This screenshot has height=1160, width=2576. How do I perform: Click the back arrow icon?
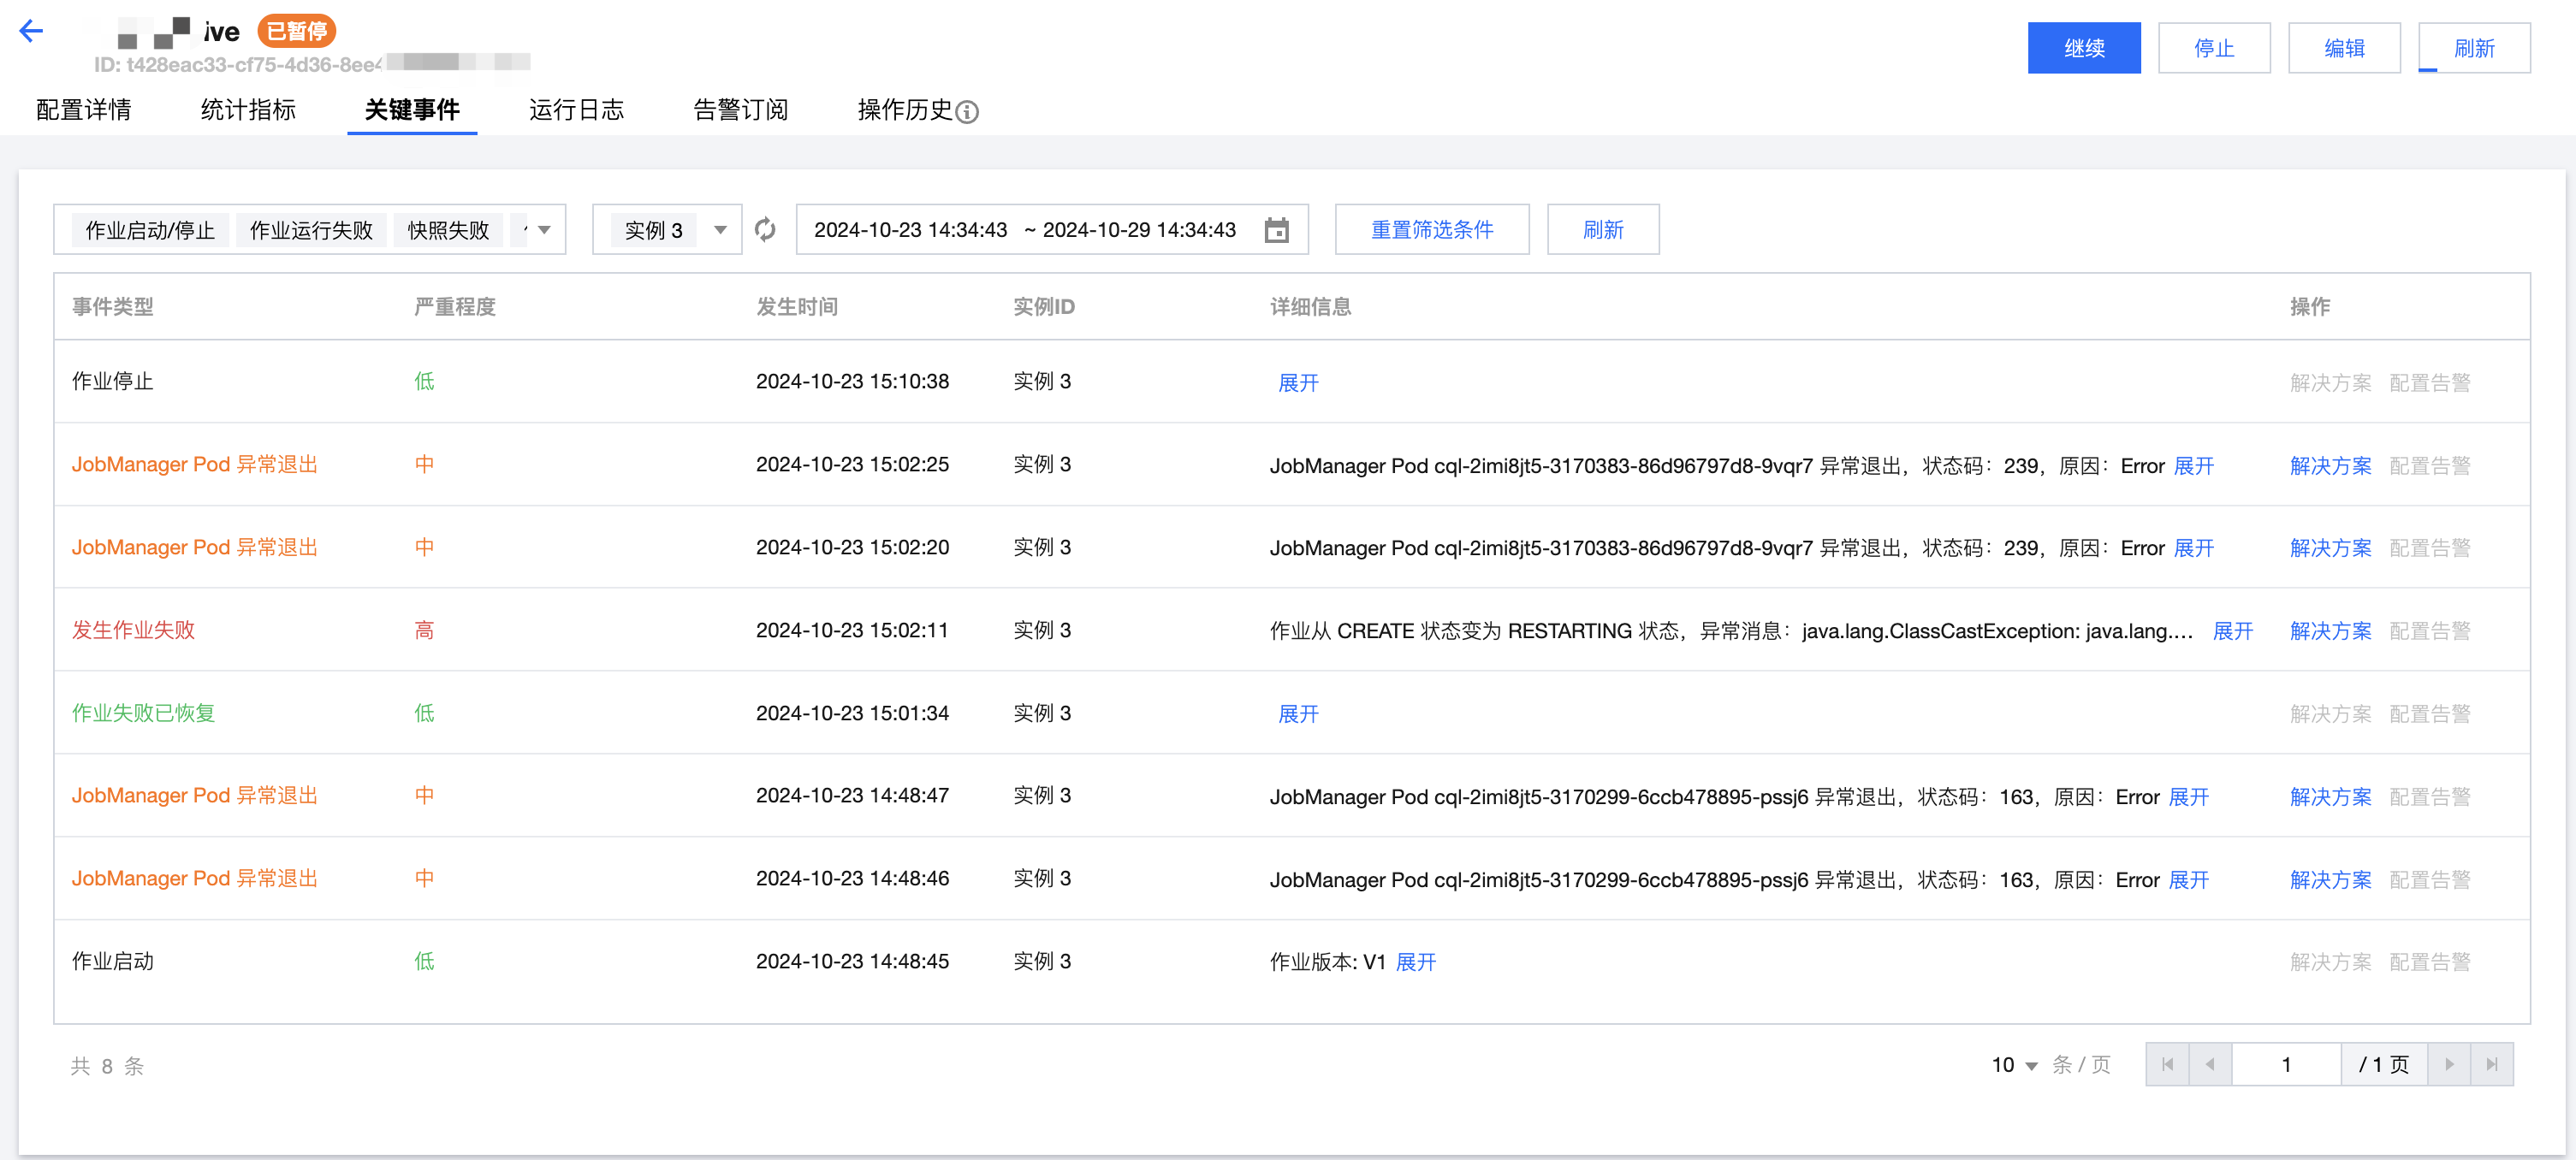[x=32, y=31]
